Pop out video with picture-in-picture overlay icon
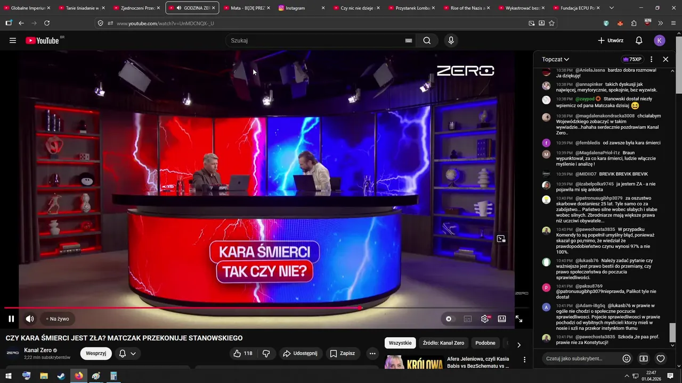The width and height of the screenshot is (682, 383). pyautogui.click(x=501, y=239)
